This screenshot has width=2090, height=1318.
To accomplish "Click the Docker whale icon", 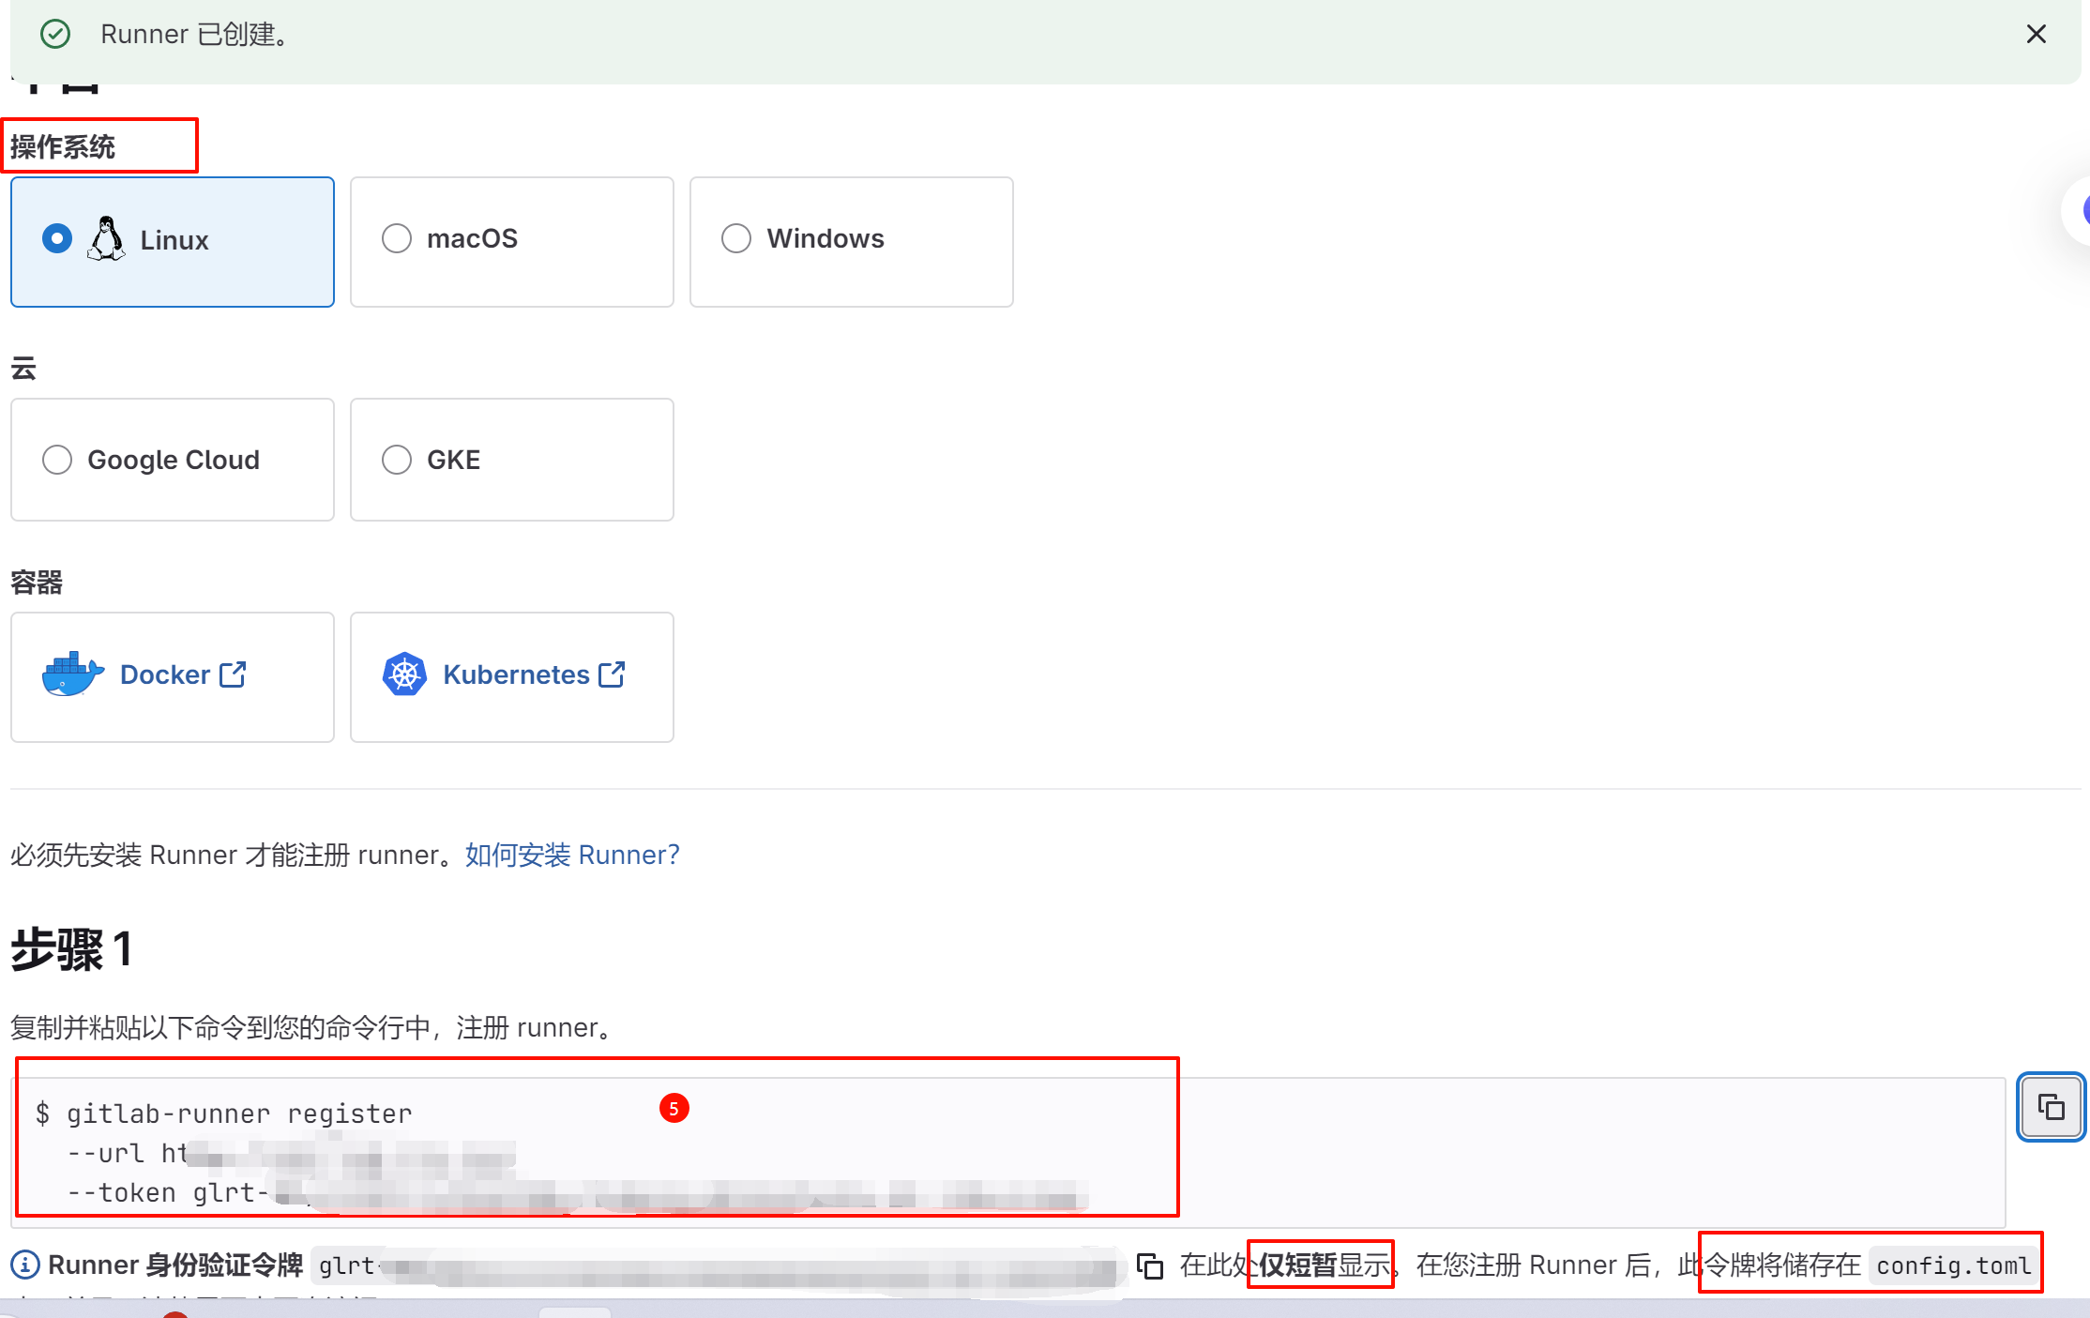I will pos(72,674).
